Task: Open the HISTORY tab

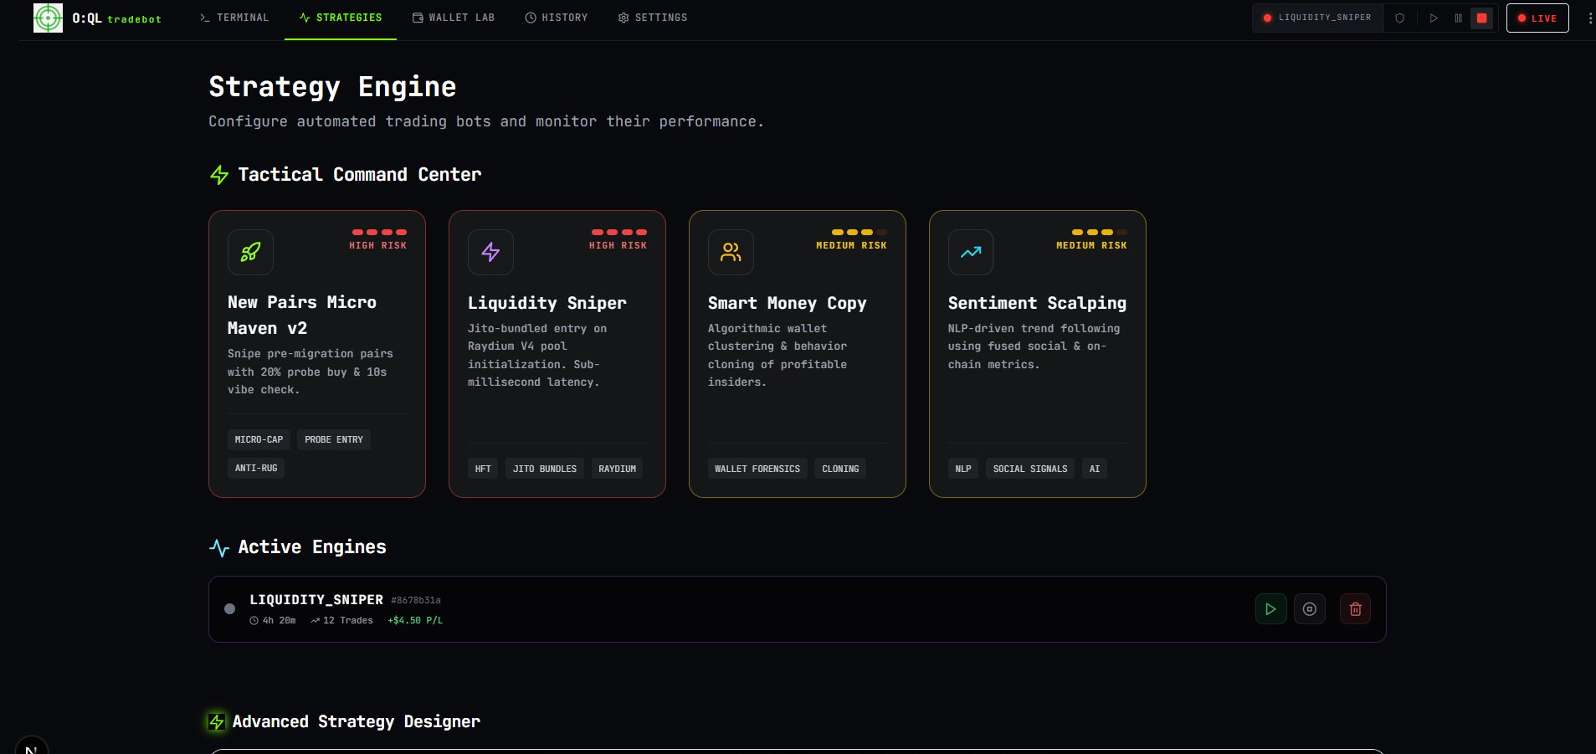Action: tap(557, 18)
